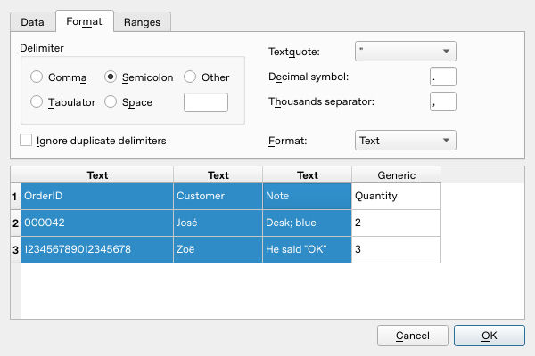Click the quantity cell with value 3
The height and width of the screenshot is (356, 535).
(396, 249)
